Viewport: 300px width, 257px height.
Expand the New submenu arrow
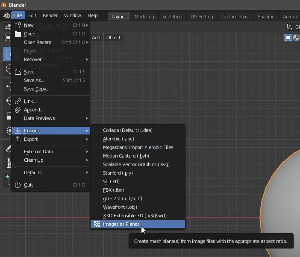[87, 25]
